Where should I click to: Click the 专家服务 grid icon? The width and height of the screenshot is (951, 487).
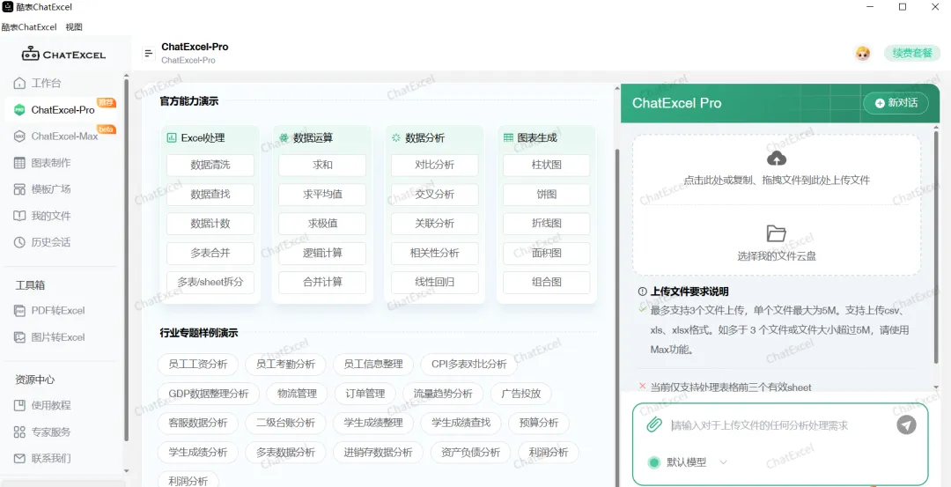[20, 432]
